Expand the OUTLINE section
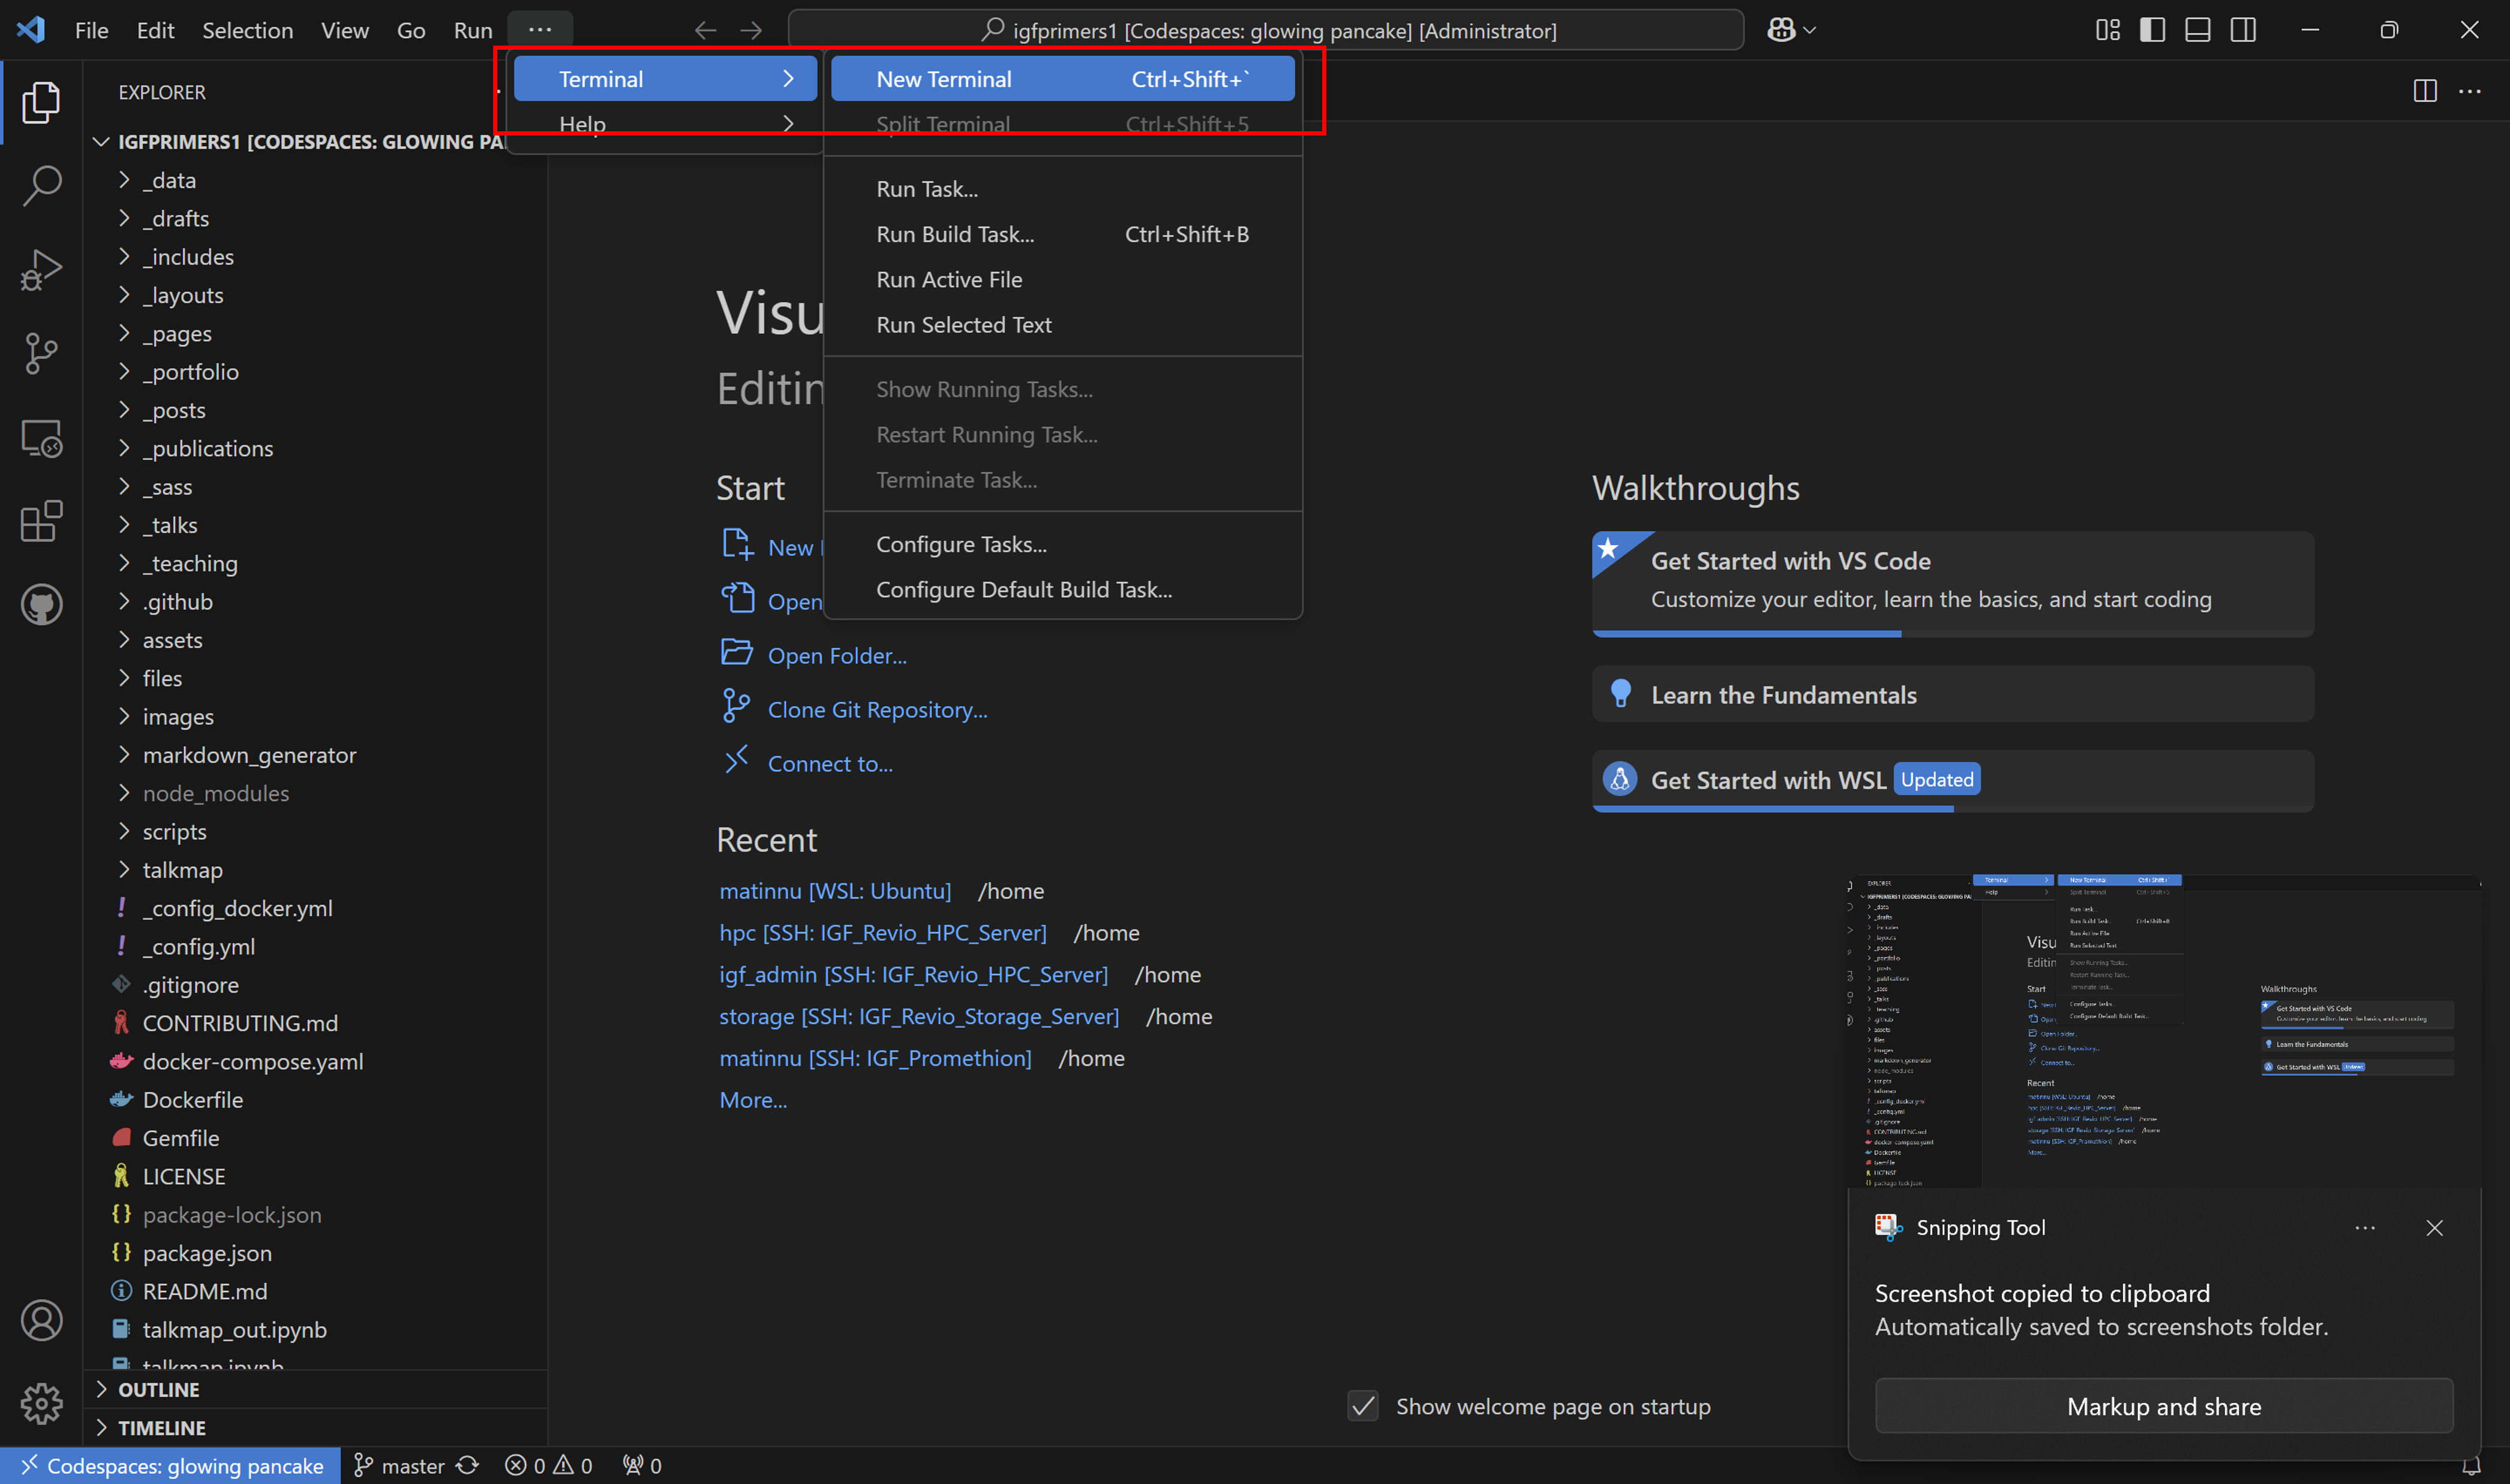The image size is (2510, 1484). point(158,1389)
